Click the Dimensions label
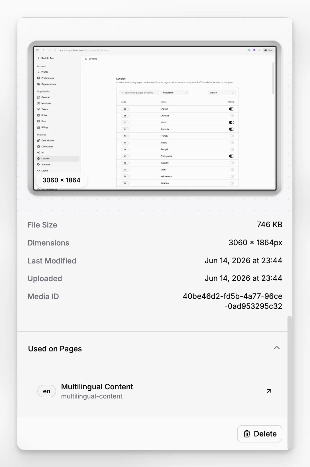The height and width of the screenshot is (467, 310). pyautogui.click(x=48, y=243)
